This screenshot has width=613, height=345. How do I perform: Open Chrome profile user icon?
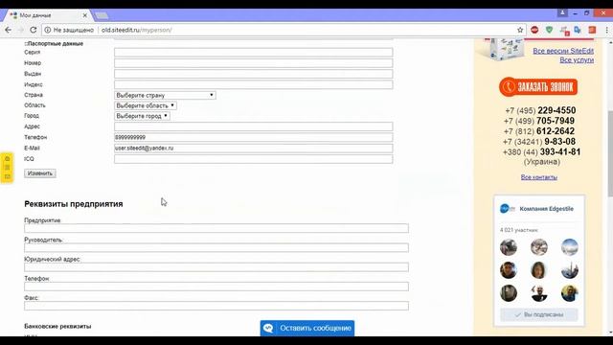pos(562,12)
